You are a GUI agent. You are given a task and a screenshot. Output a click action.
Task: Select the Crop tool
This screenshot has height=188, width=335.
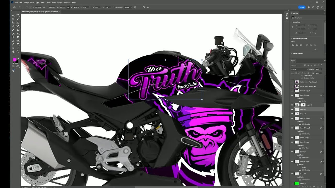13,23
